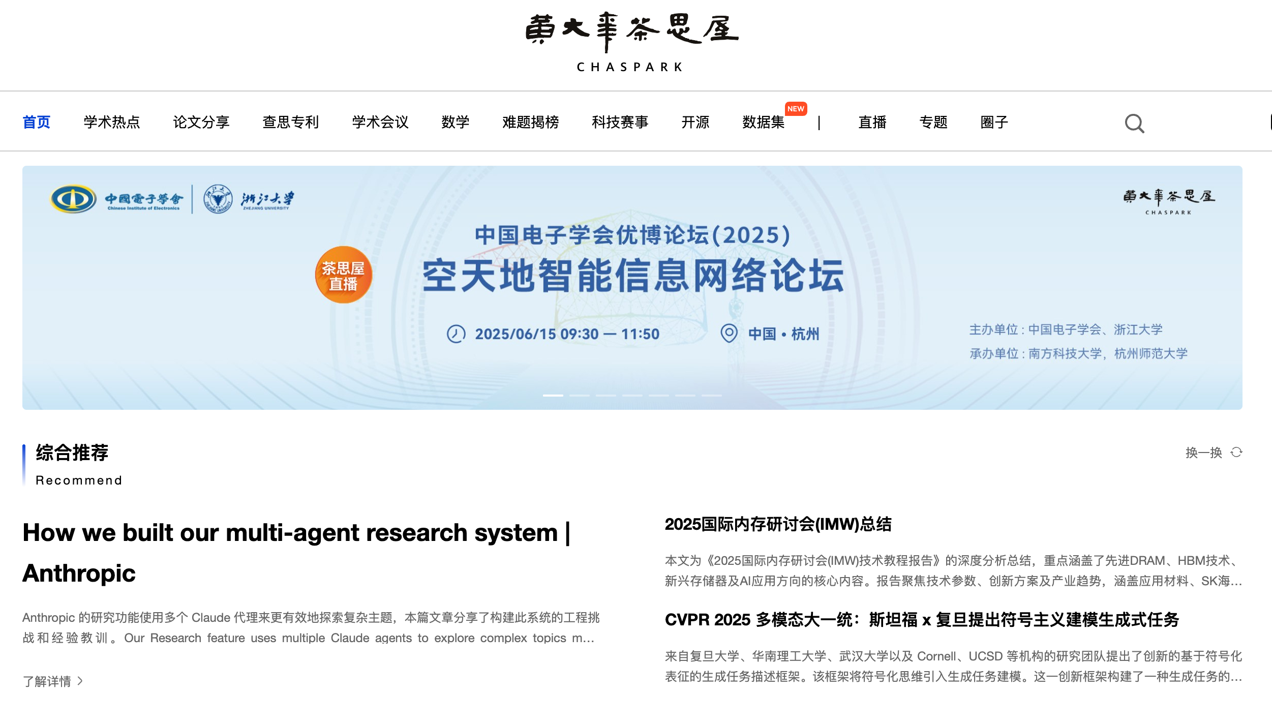Open 论文分享 menu item
Viewport: 1272px width, 725px height.
pos(201,123)
